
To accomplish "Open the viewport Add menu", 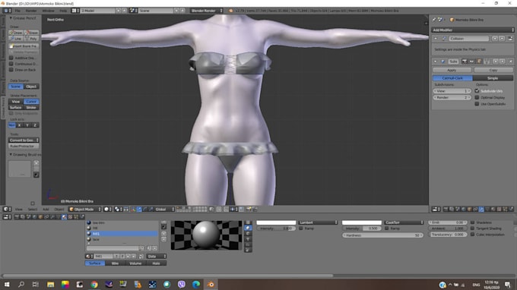I will [x=46, y=209].
